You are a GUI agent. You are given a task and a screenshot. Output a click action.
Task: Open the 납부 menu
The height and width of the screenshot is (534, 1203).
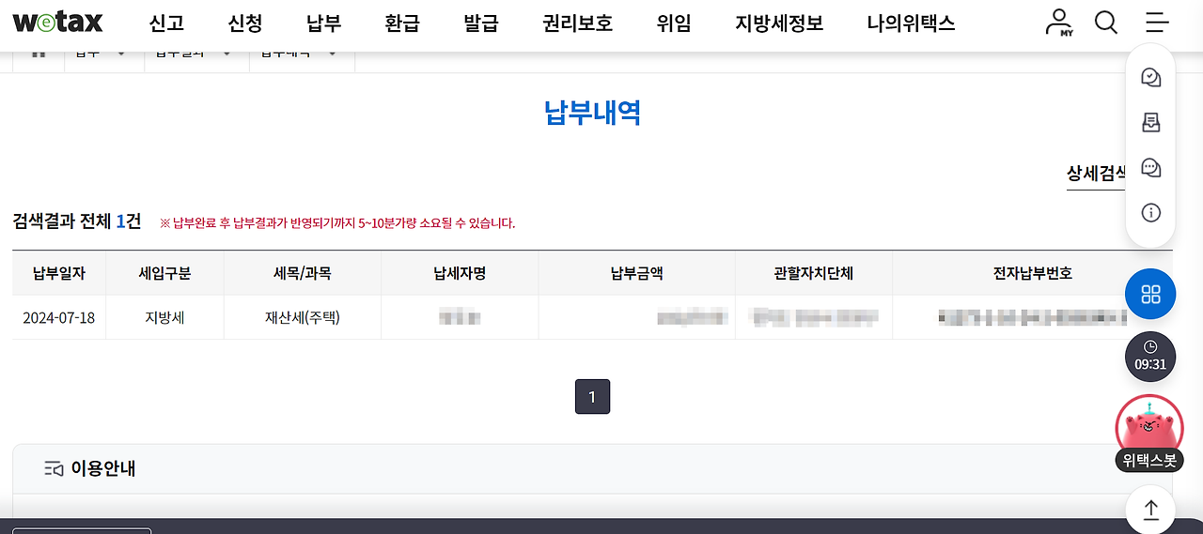324,23
